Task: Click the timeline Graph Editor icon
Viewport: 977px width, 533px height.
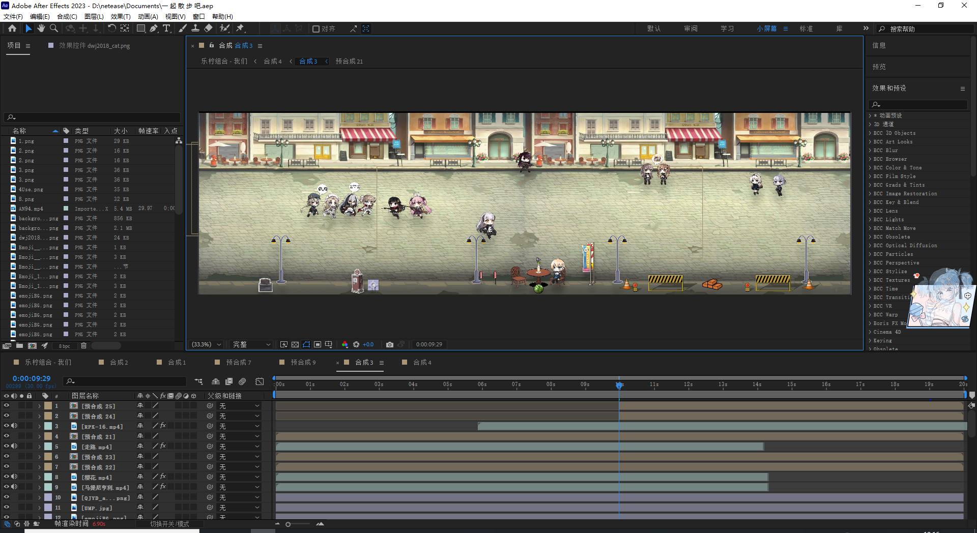Action: click(260, 381)
